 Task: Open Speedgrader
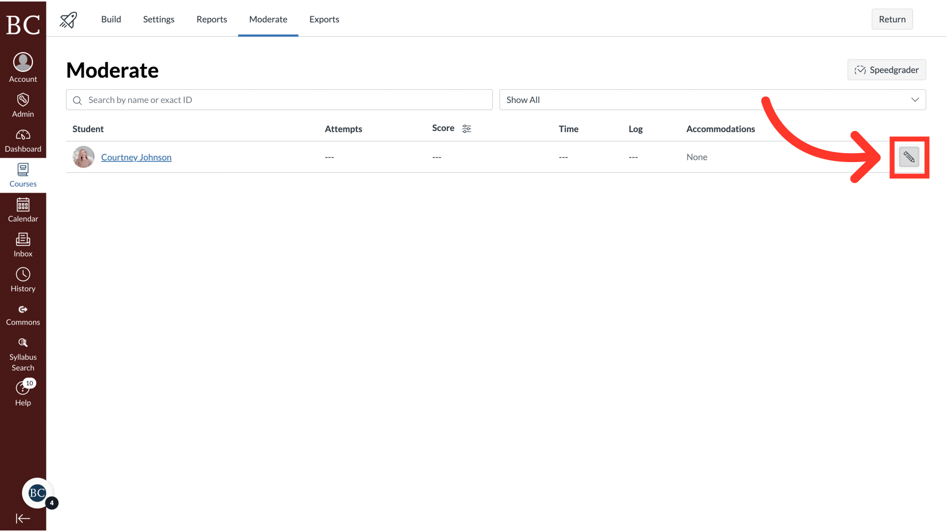click(886, 69)
